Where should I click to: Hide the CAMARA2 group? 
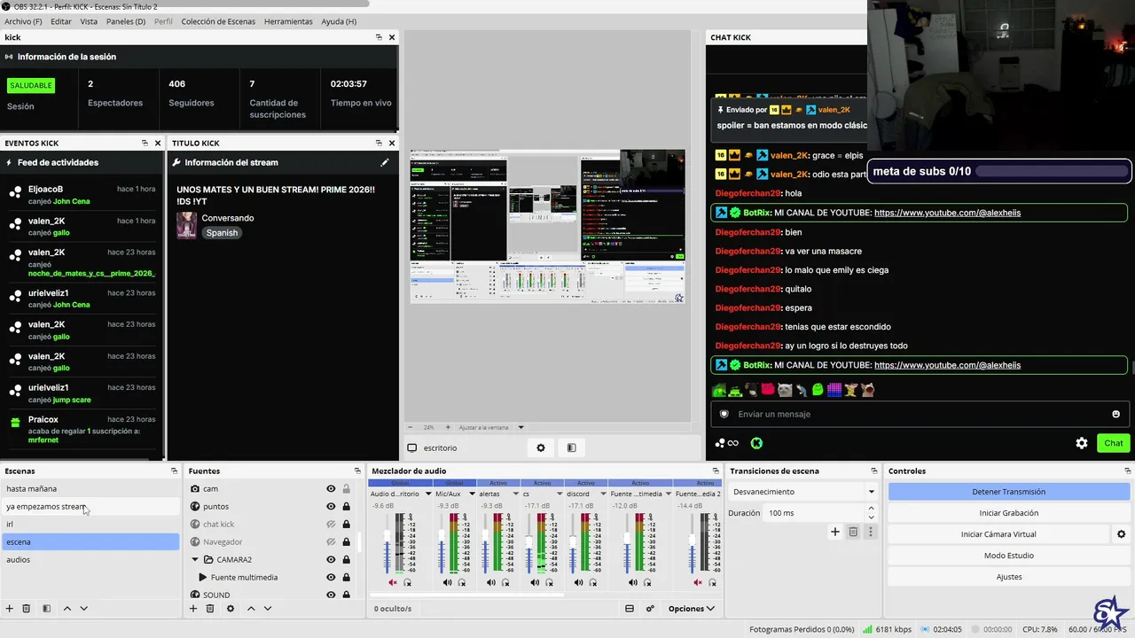[331, 559]
